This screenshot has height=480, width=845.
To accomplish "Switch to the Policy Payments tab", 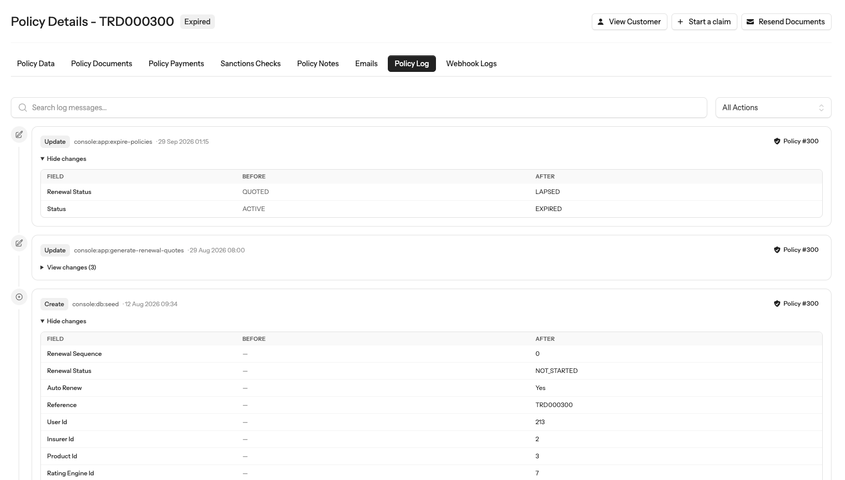I will (x=176, y=64).
